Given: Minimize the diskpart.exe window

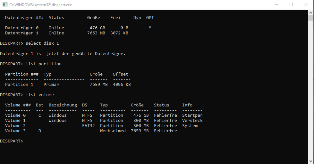Looking at the screenshot, I should click(x=277, y=5).
